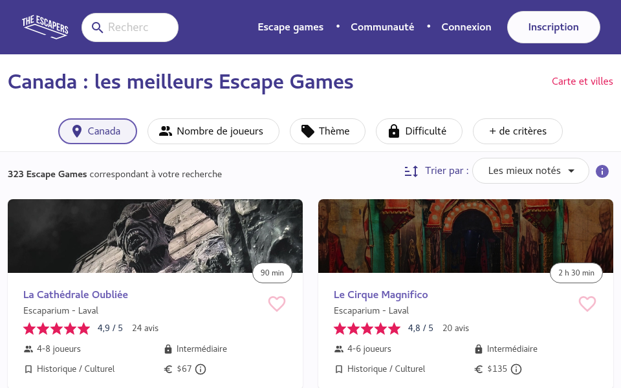
Task: Click info icon next to sort dropdown
Action: click(602, 171)
